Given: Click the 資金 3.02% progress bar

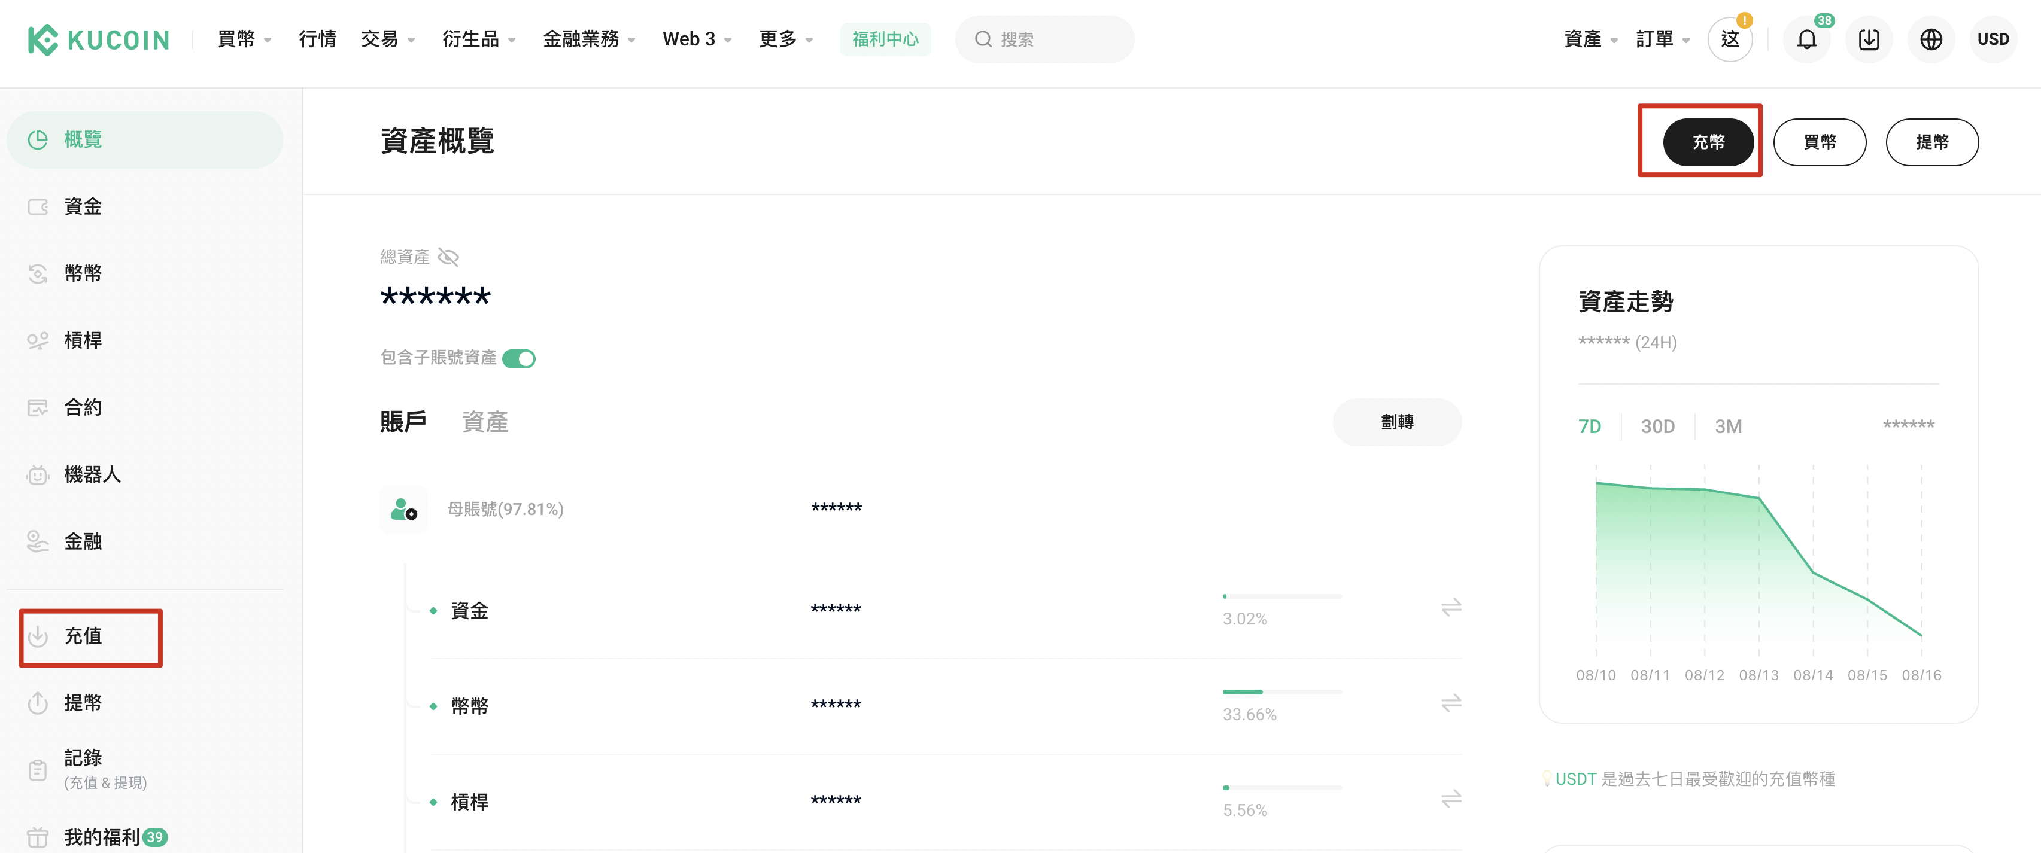Looking at the screenshot, I should point(1282,596).
